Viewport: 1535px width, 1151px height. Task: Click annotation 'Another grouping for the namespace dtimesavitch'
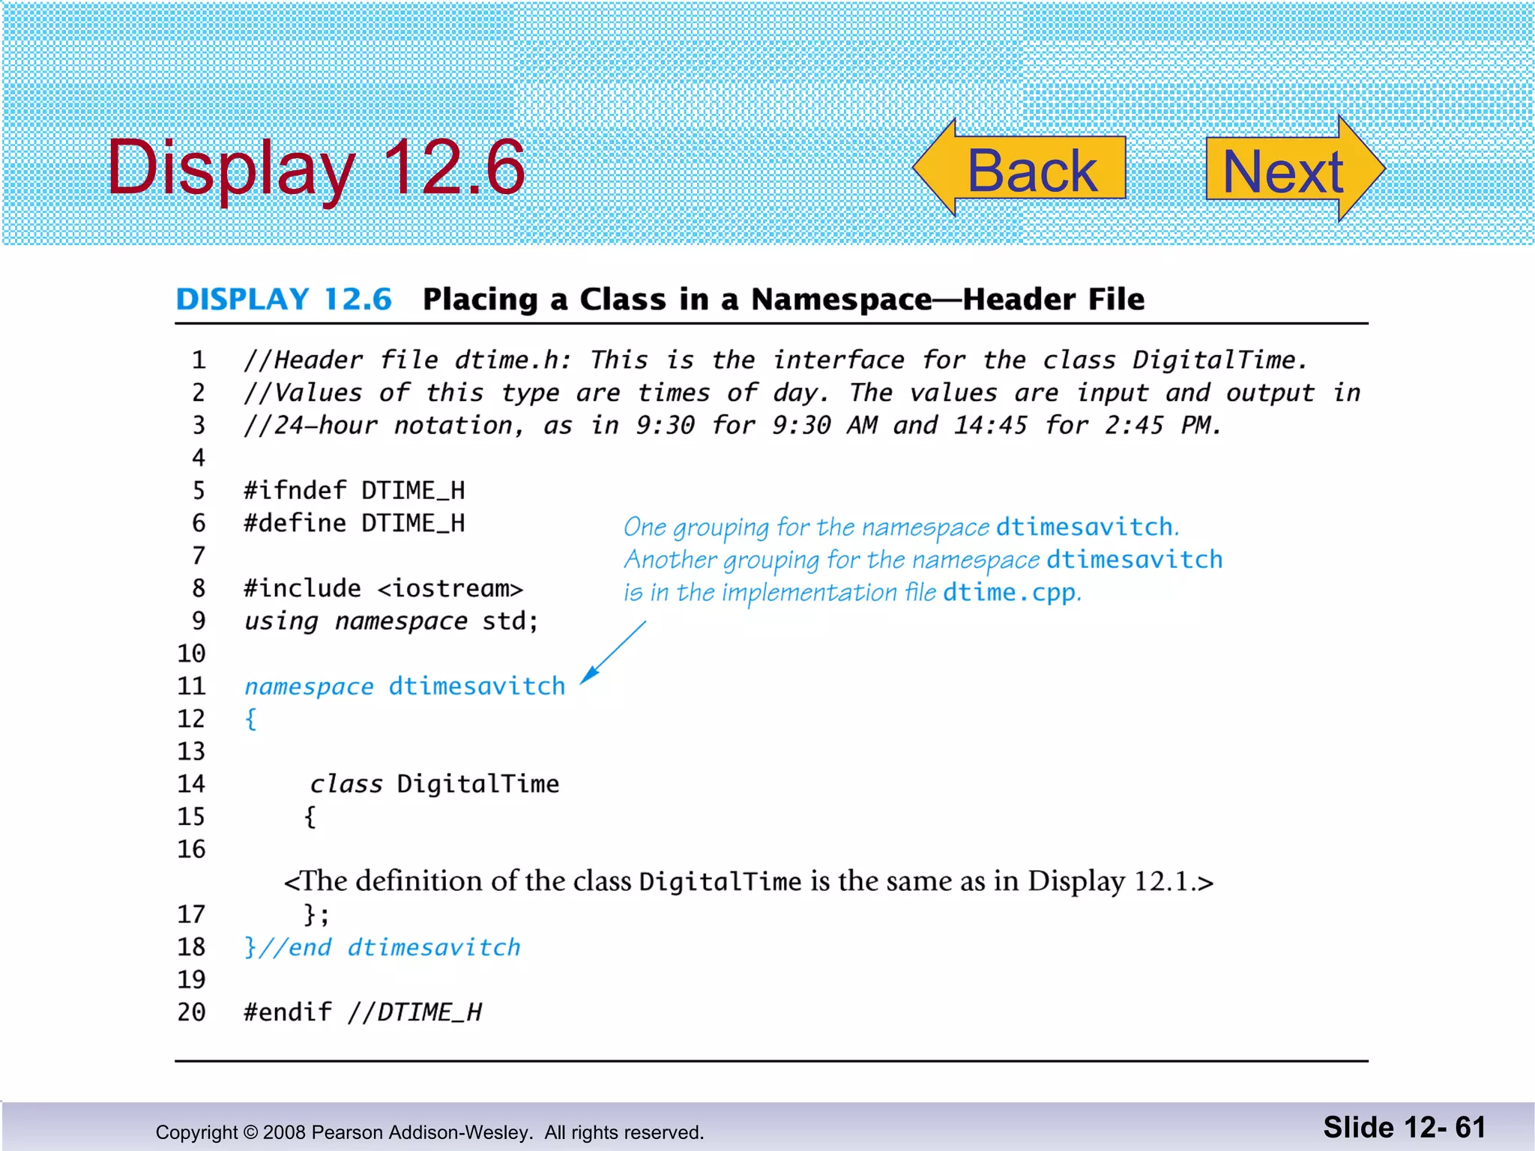[x=923, y=561]
